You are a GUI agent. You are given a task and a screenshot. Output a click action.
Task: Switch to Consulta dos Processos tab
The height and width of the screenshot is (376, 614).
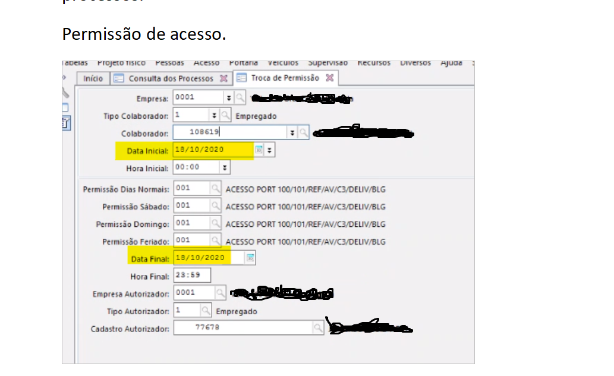tap(170, 78)
